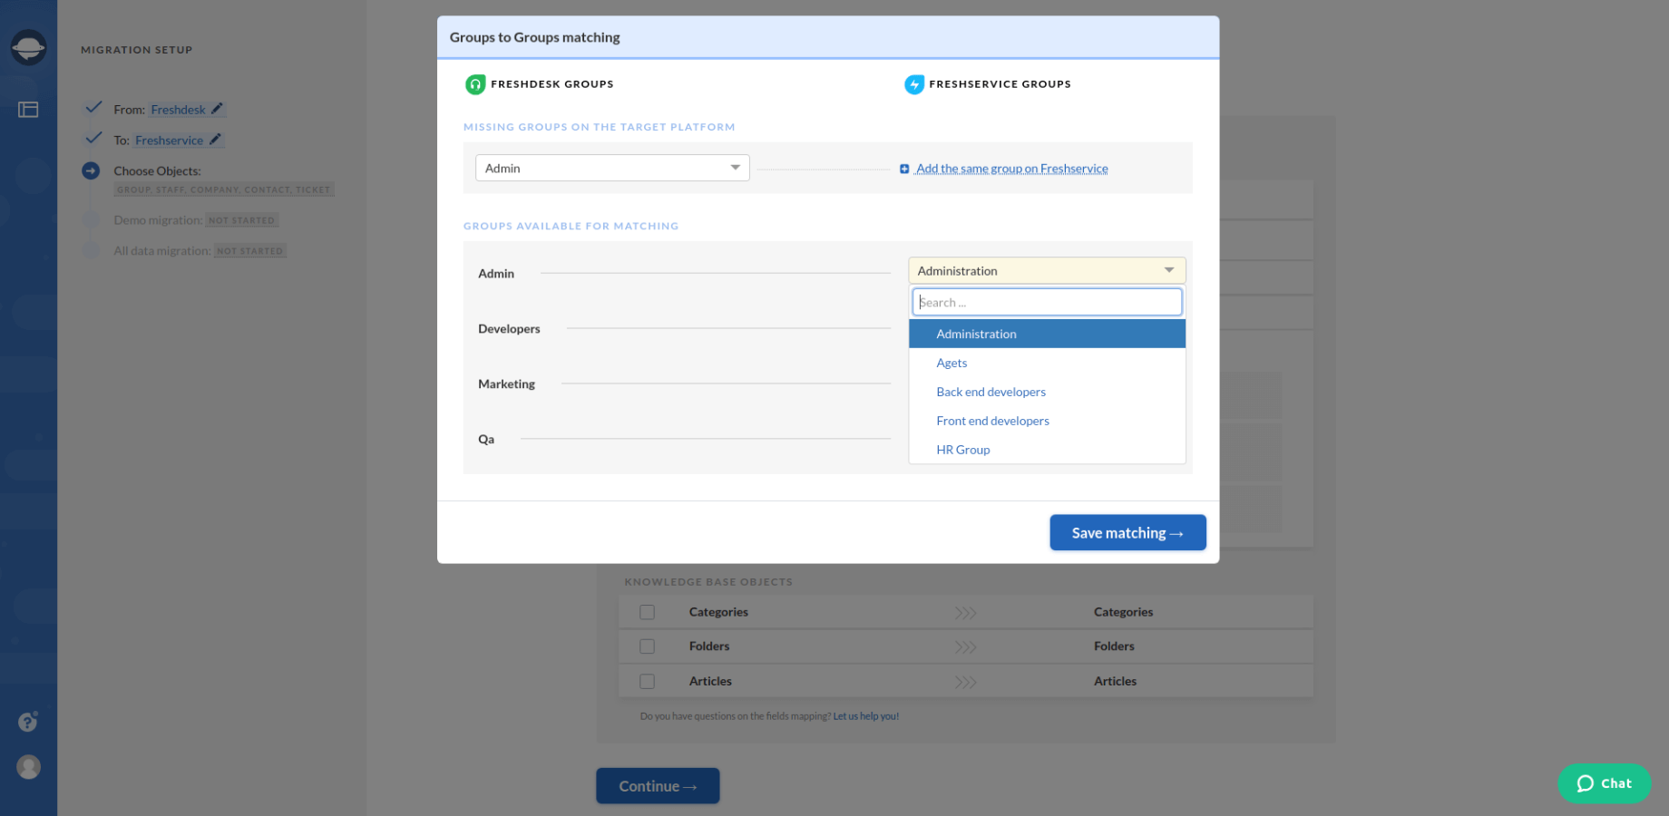1669x816 pixels.
Task: Open the Admin missing groups dropdown
Action: click(612, 168)
